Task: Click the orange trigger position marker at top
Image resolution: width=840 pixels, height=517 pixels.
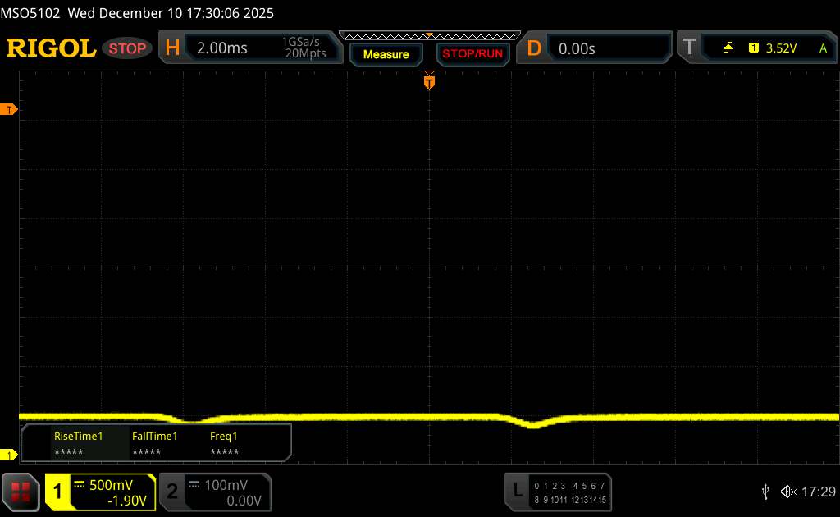Action: 428,81
